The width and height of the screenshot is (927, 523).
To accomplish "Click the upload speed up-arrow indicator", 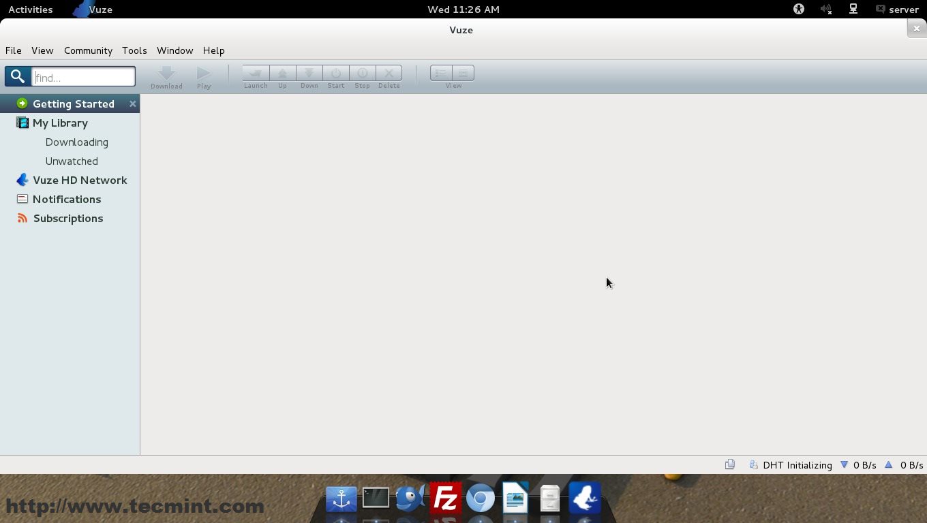I will tap(888, 464).
